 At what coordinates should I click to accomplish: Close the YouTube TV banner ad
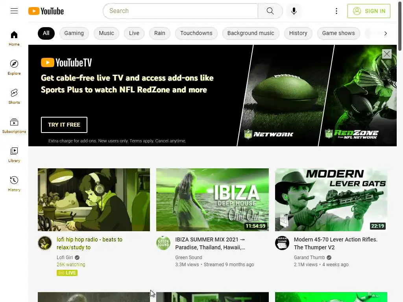pos(386,54)
